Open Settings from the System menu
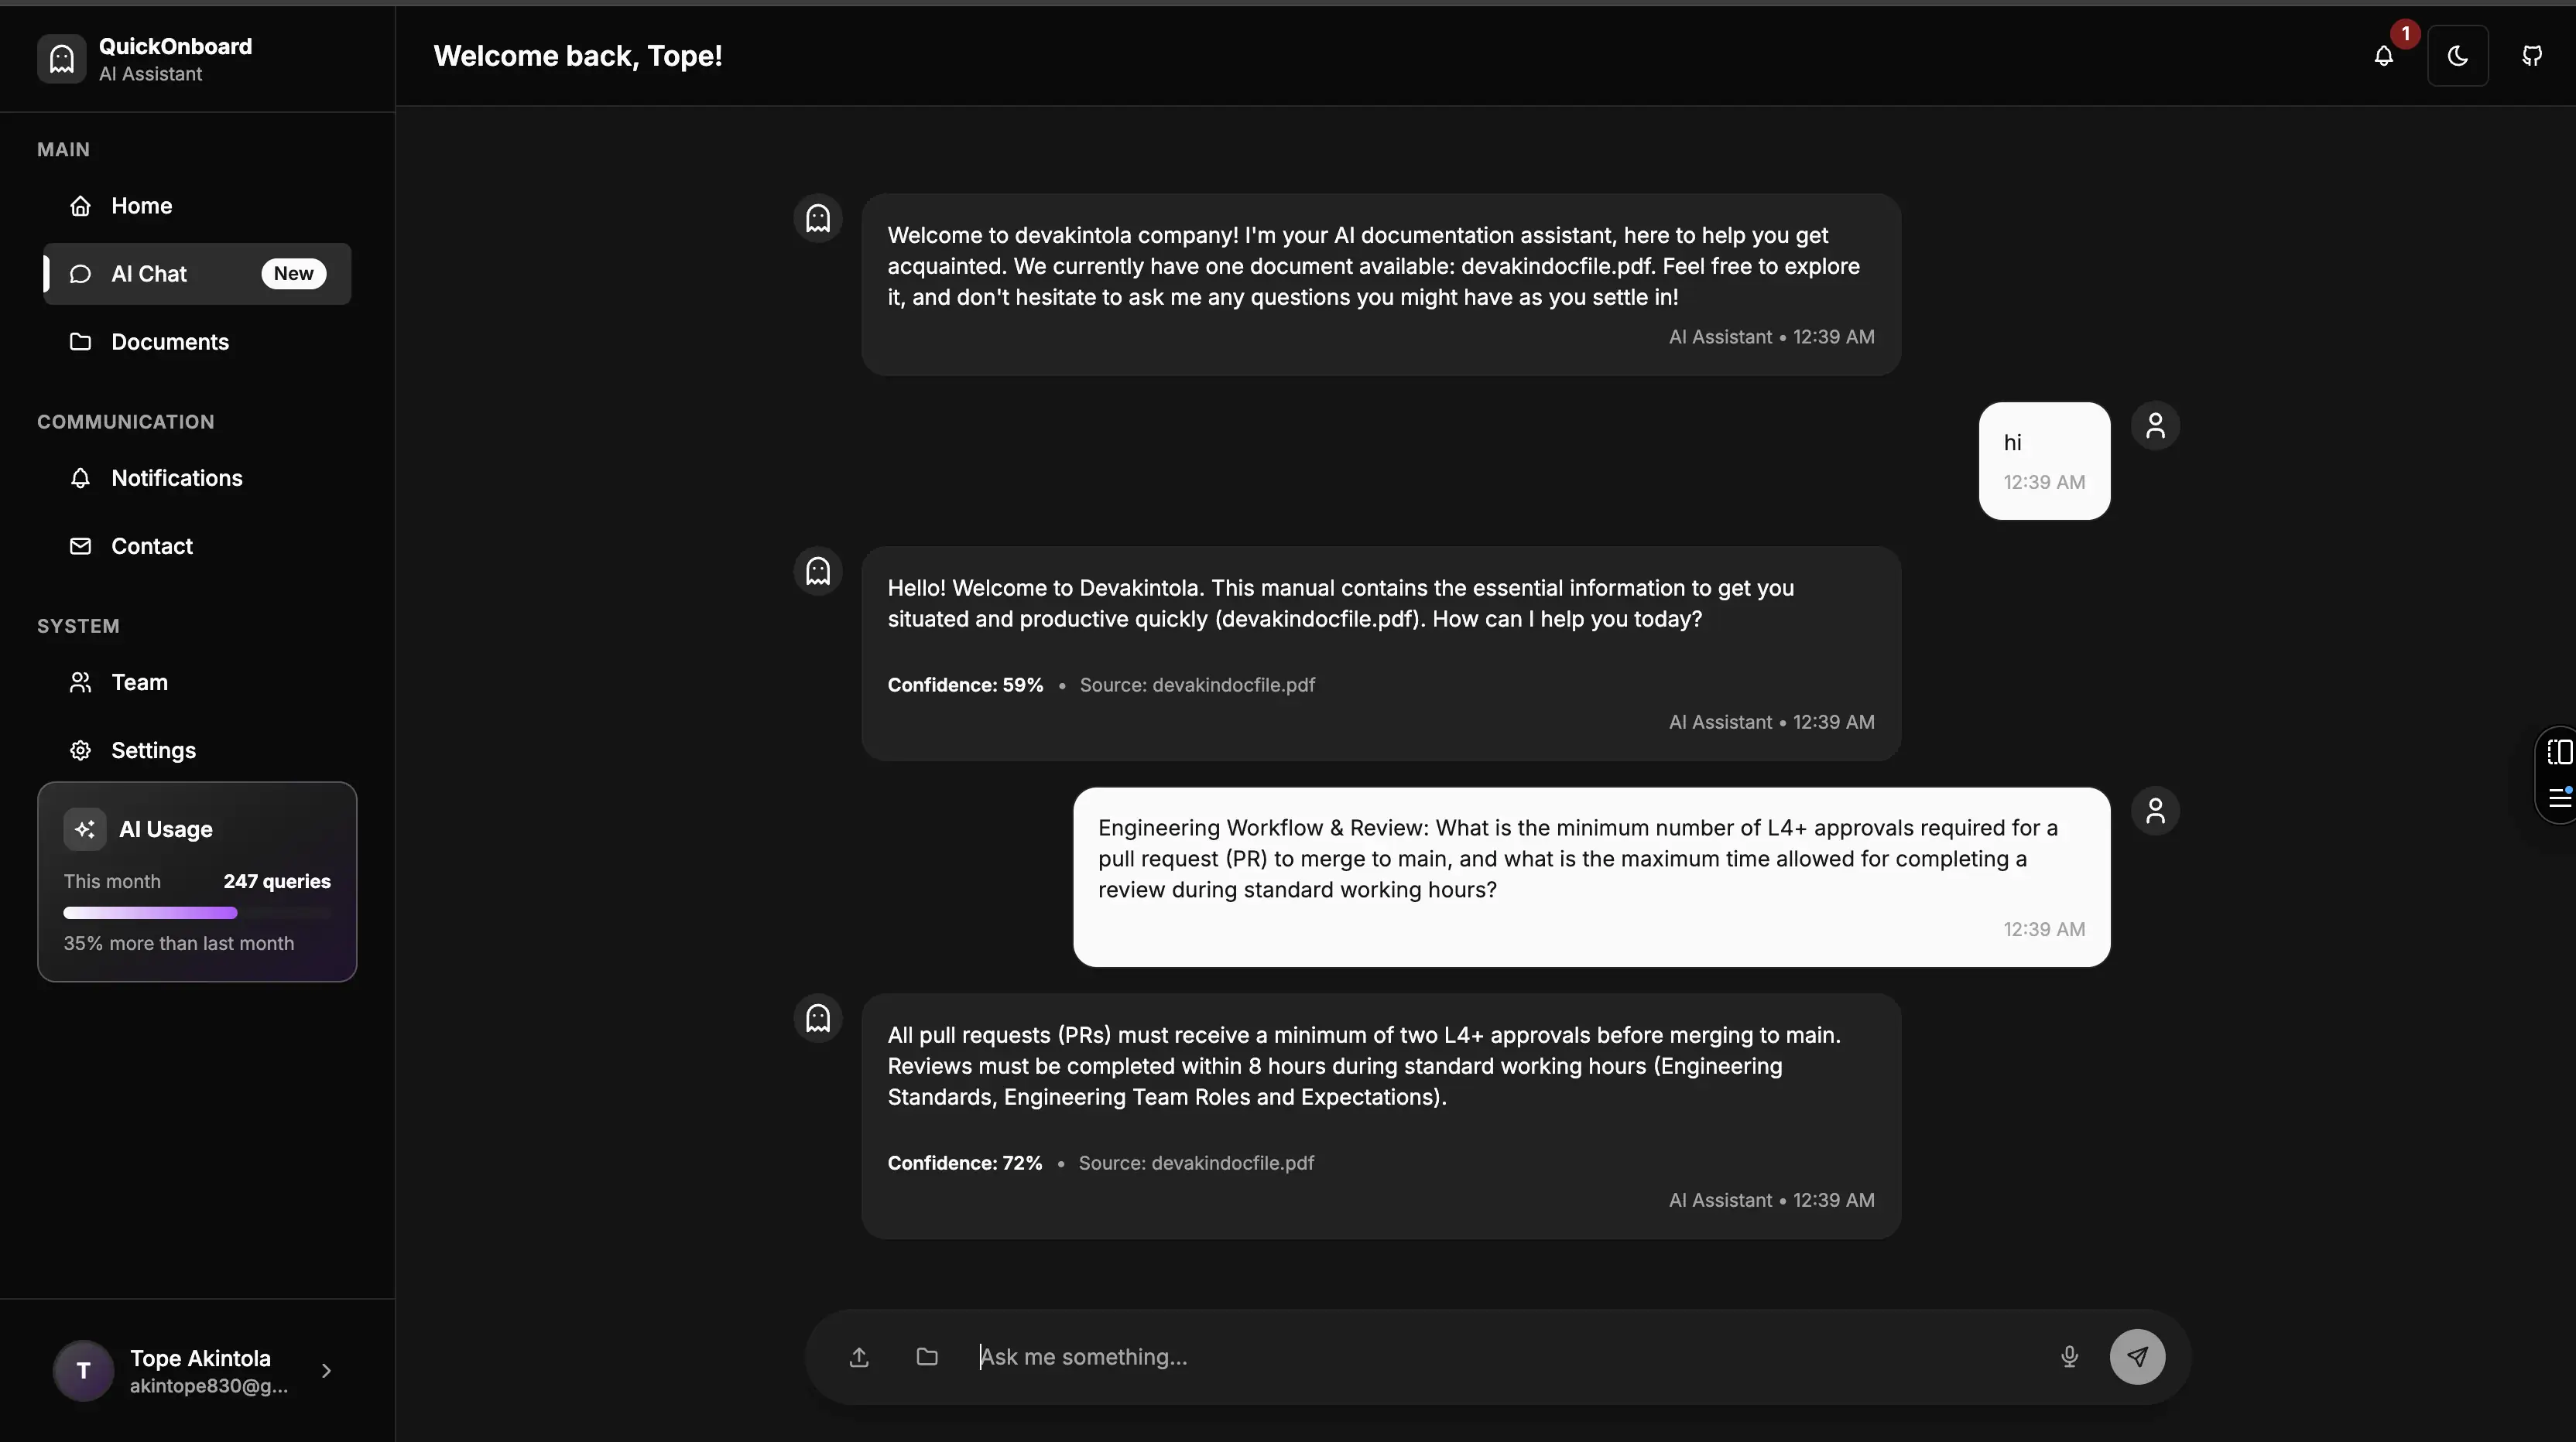The height and width of the screenshot is (1442, 2576). pos(153,750)
